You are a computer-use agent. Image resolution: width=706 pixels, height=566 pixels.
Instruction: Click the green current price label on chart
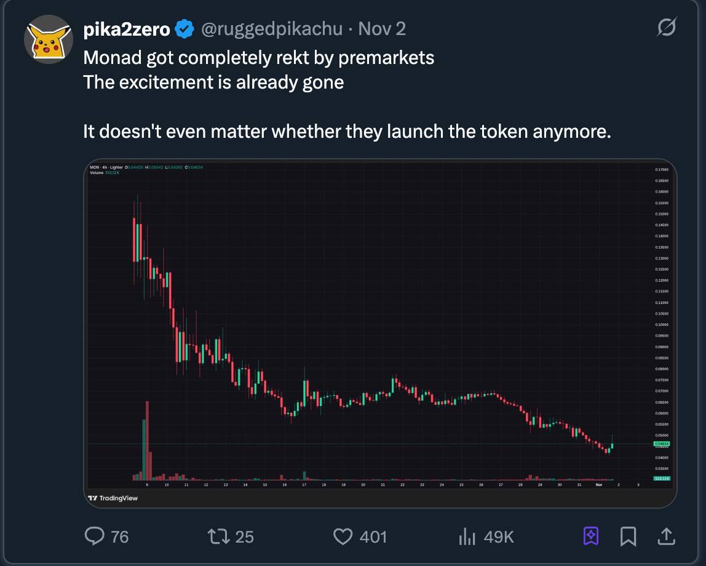662,444
